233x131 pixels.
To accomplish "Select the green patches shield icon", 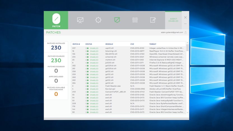I will pos(117,20).
